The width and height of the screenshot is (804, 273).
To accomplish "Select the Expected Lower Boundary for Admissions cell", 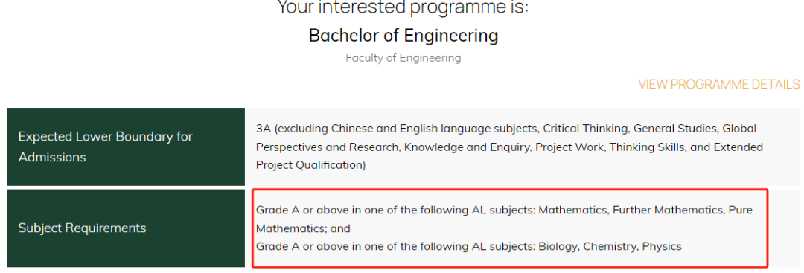I will (126, 147).
